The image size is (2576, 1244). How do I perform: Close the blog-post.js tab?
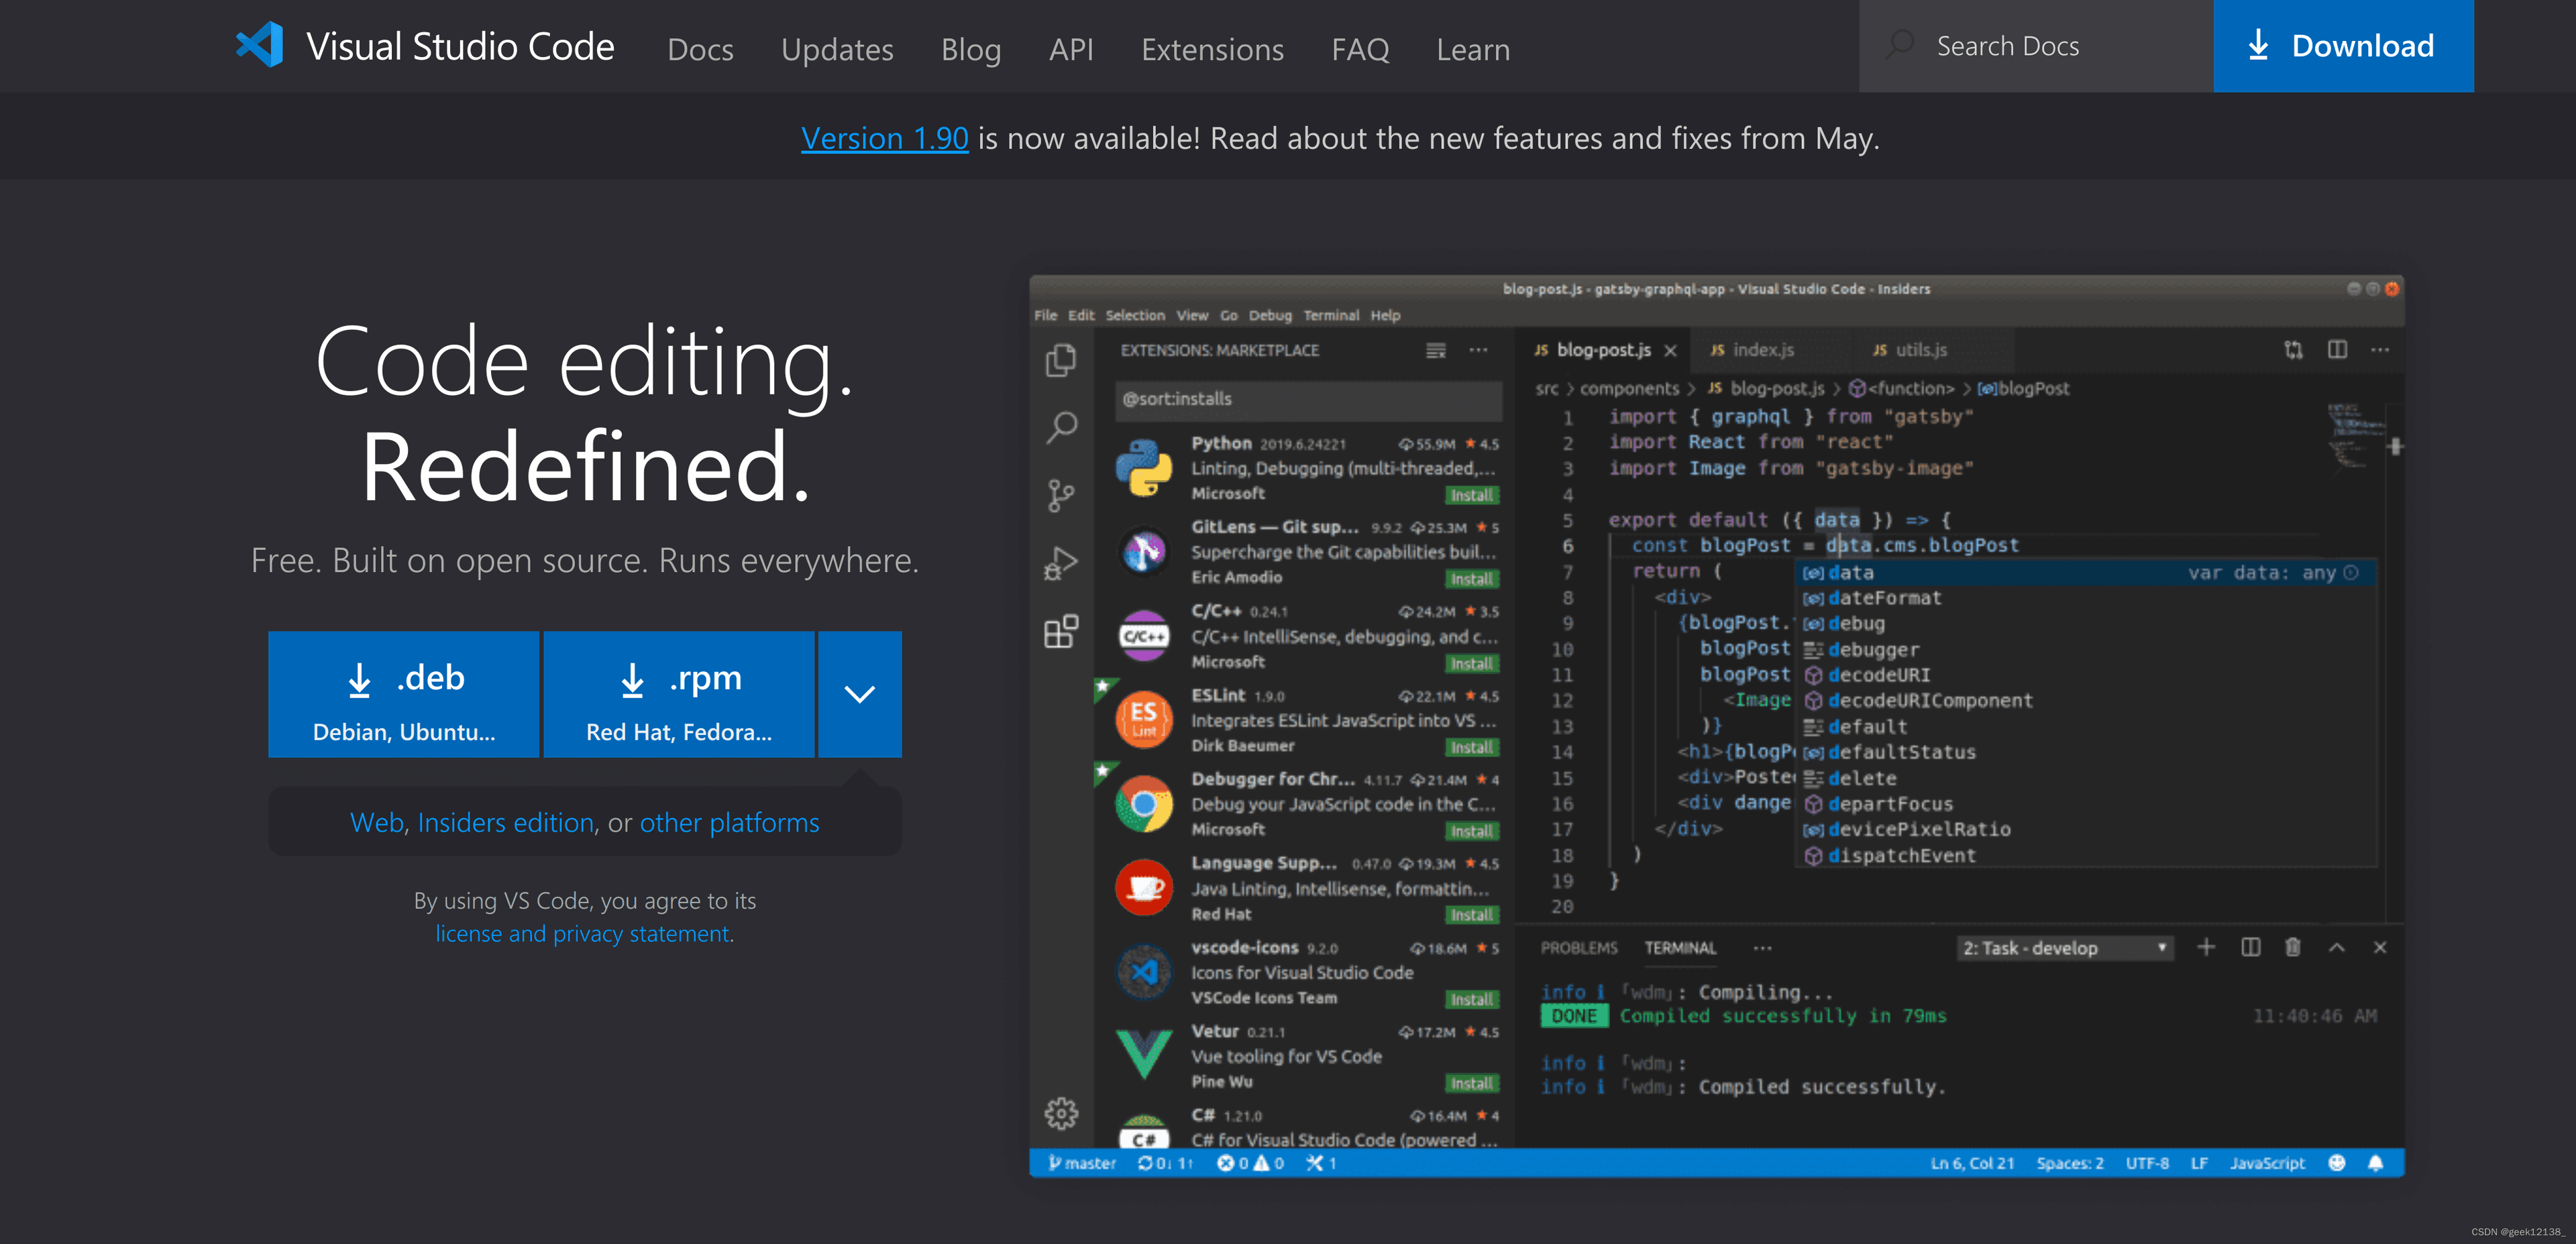(x=1670, y=350)
